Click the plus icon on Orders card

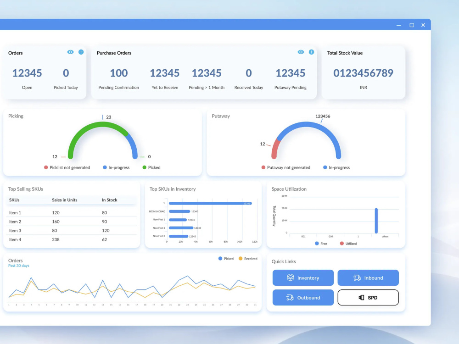81,52
